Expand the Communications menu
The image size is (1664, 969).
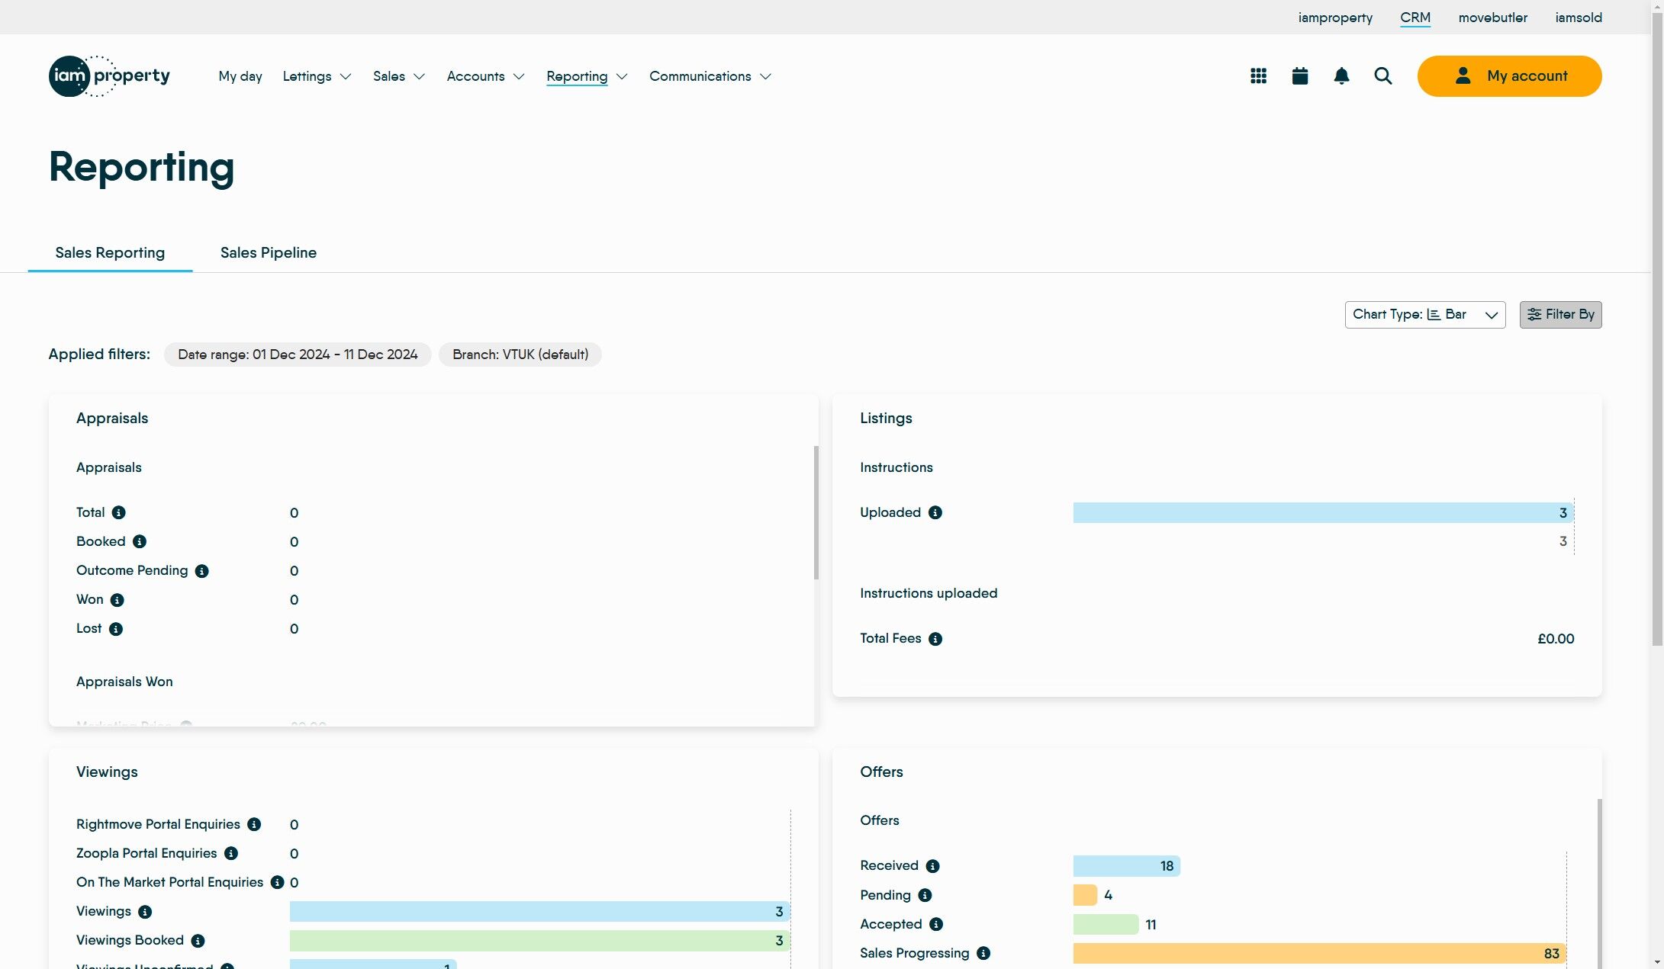pyautogui.click(x=710, y=76)
